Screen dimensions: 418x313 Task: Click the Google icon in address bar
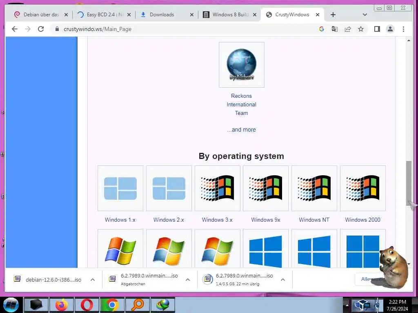(322, 29)
